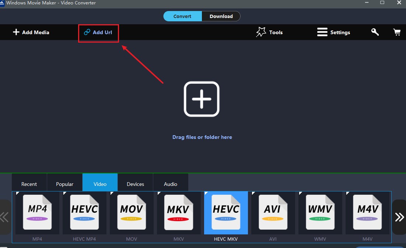The height and width of the screenshot is (248, 406).
Task: Expand WMV options via corner triangle
Action: 300,193
